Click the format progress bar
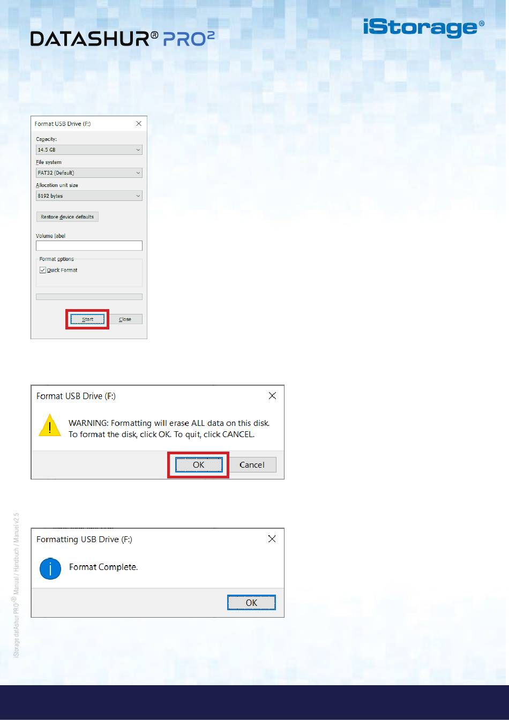Image resolution: width=509 pixels, height=720 pixels. [89, 297]
